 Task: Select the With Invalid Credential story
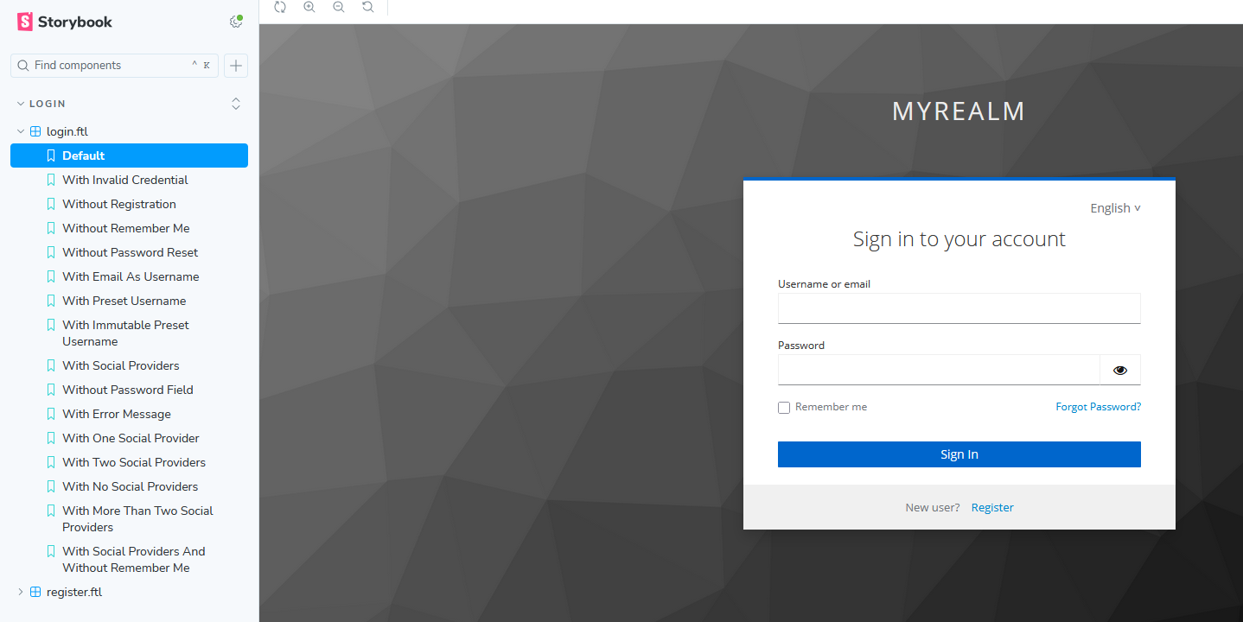tap(124, 180)
